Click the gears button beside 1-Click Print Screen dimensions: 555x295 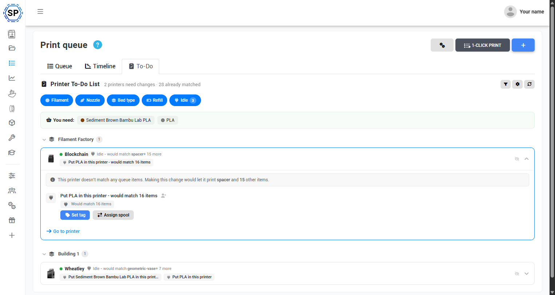click(x=442, y=45)
